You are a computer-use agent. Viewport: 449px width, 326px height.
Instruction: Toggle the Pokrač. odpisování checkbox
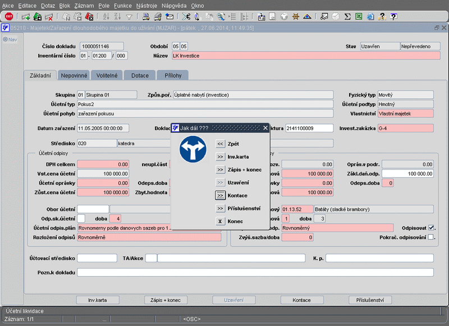(x=431, y=237)
